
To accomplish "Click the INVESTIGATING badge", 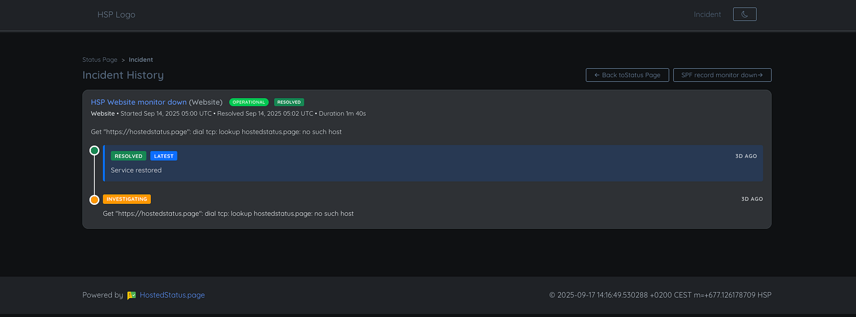I will (127, 199).
